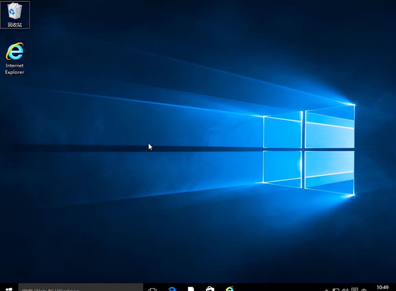Click the Internet Explorer desktop label
Viewport: 396px width, 291px height.
tap(15, 69)
